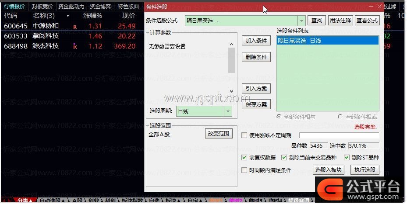Viewport: 407px width, 204px height.
Task: Expand the 选股周期 period dropdown
Action: click(227, 111)
